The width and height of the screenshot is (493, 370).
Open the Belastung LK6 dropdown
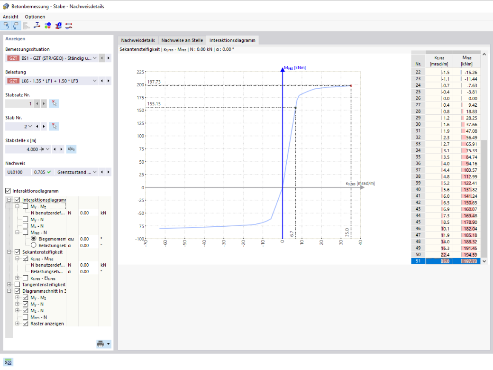(95, 81)
